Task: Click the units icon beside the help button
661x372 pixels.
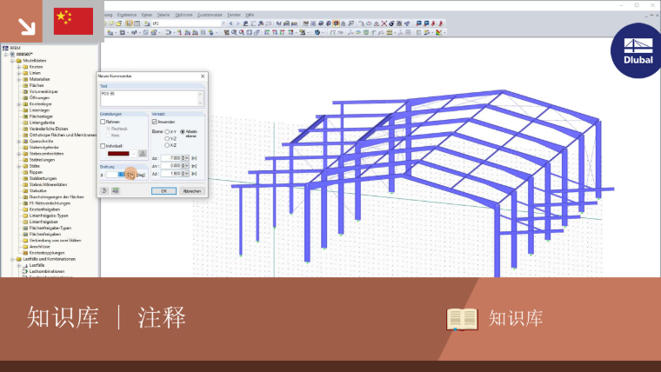Action: [x=116, y=191]
